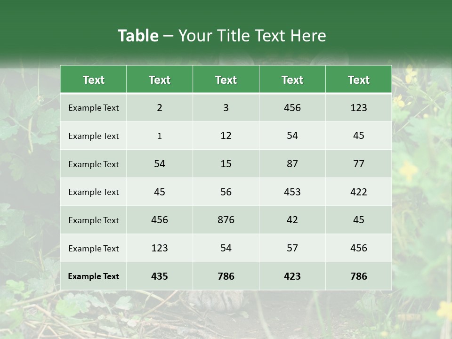Screen dimensions: 452x339
Task: Select the cell with value 2
Action: [160, 108]
